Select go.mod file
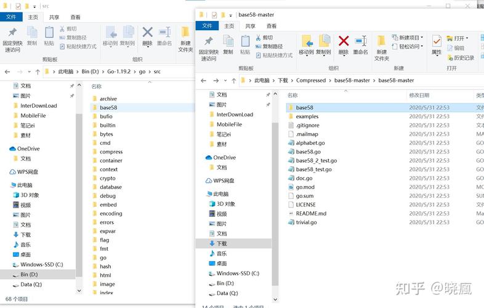The width and height of the screenshot is (484, 308). [305, 187]
